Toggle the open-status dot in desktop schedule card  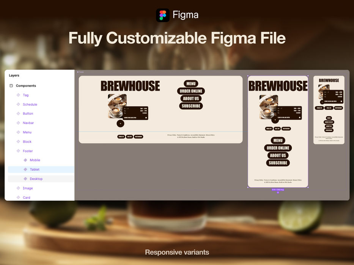[x=146, y=118]
